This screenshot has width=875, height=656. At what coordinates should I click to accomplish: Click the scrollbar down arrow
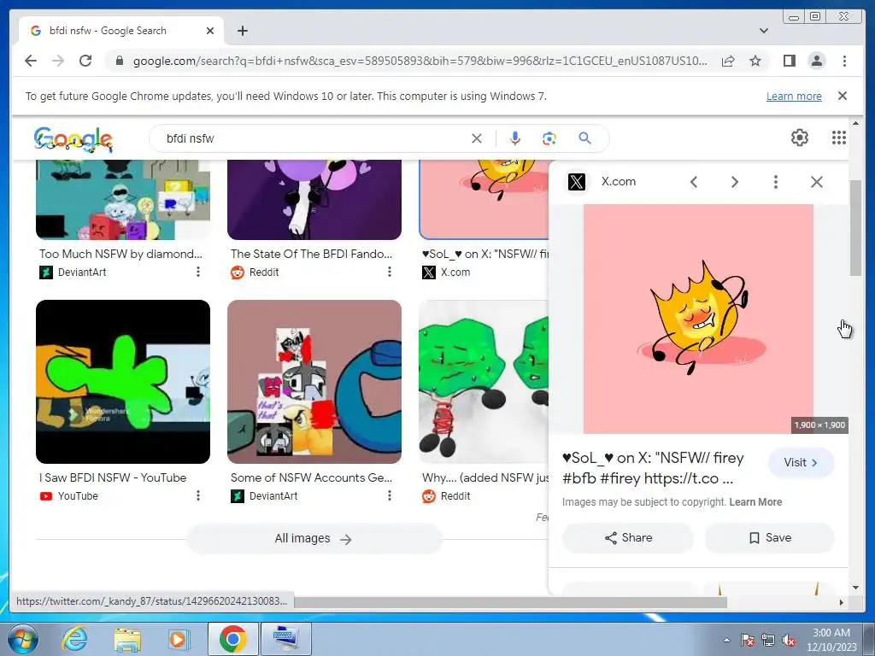(855, 588)
